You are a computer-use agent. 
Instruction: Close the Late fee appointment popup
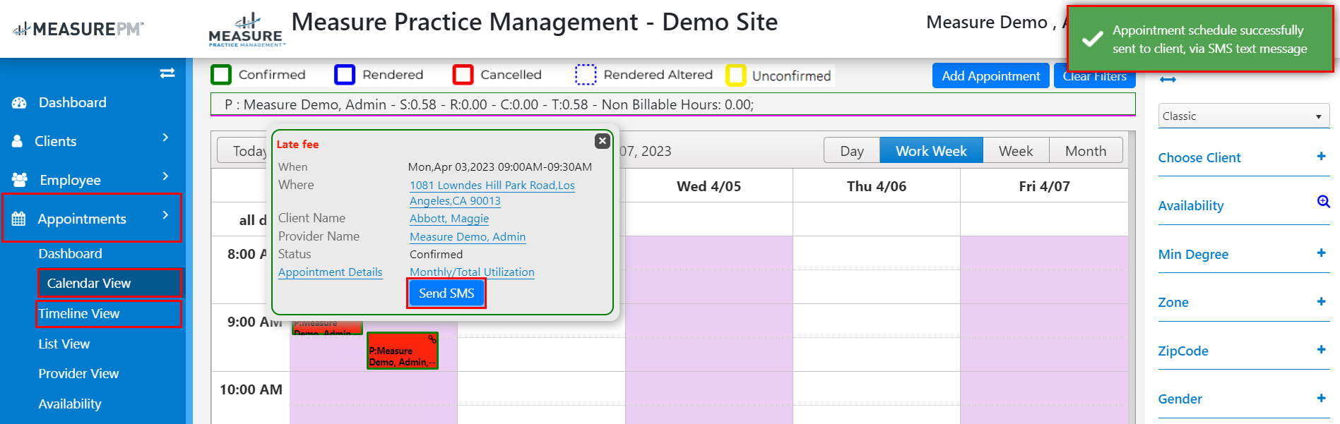pos(603,141)
